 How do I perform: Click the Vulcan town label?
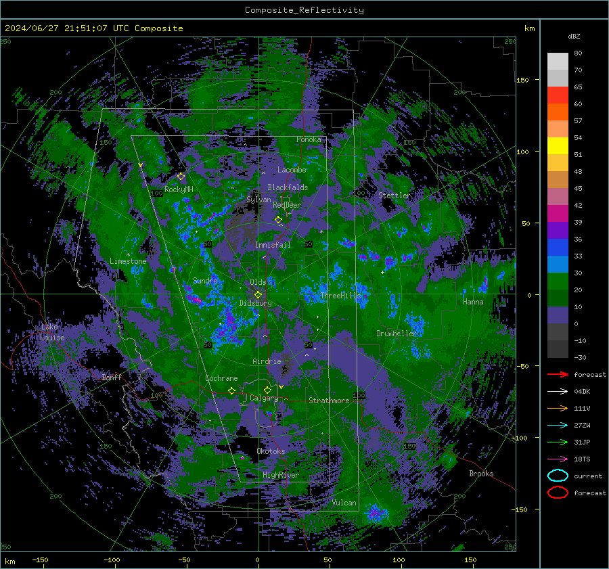point(344,503)
